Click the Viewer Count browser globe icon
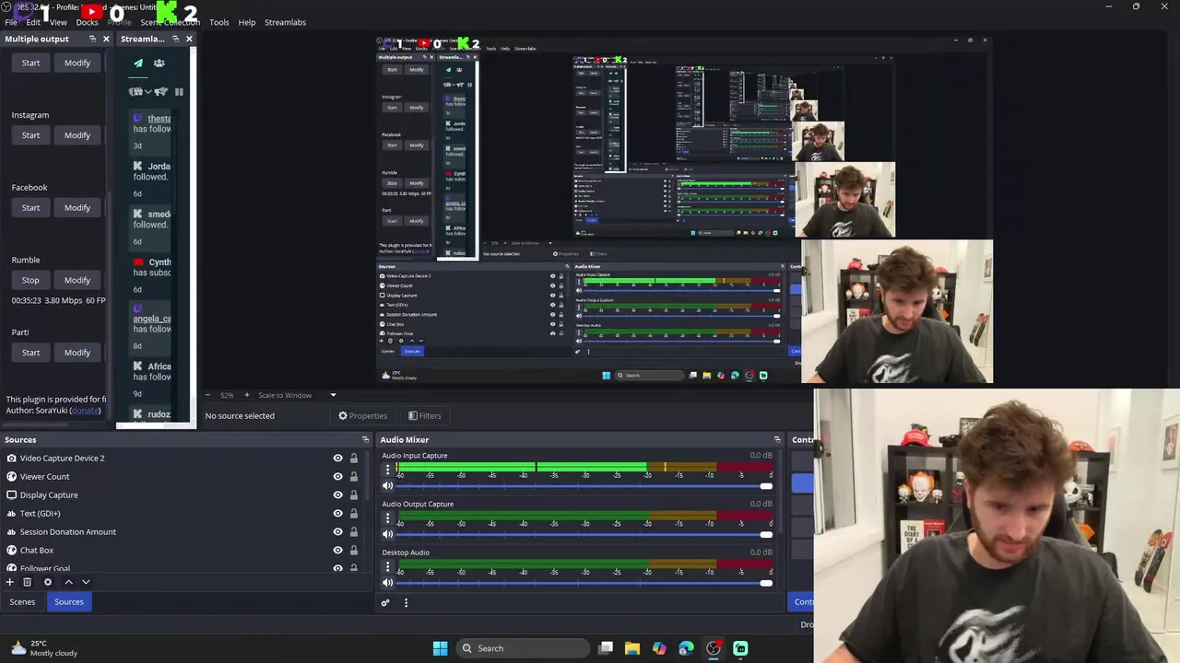 coord(11,476)
